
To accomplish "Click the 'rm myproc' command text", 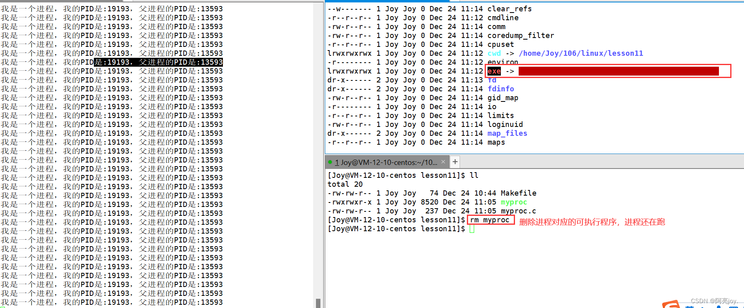I will pyautogui.click(x=490, y=220).
